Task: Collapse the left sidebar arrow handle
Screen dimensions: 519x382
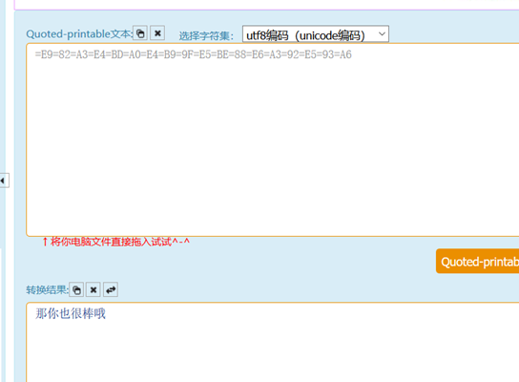Action: 4,180
